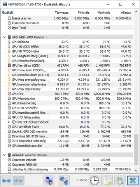Click the scrollbar down arrow
Viewport: 140px width, 187px height.
(x=136, y=171)
